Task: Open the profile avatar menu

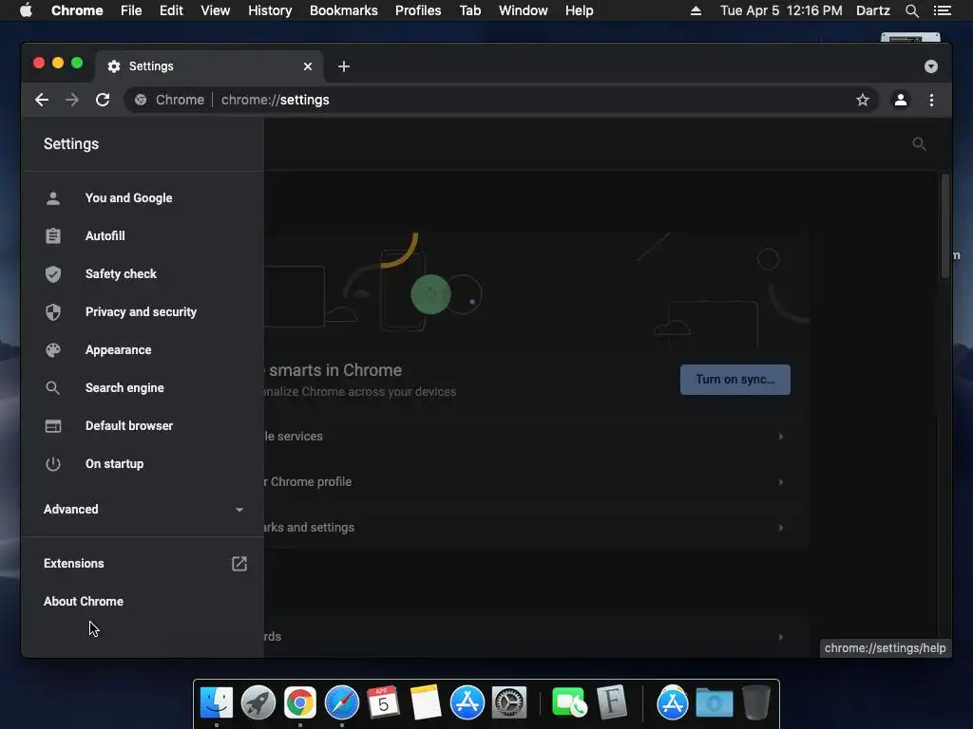Action: tap(901, 100)
